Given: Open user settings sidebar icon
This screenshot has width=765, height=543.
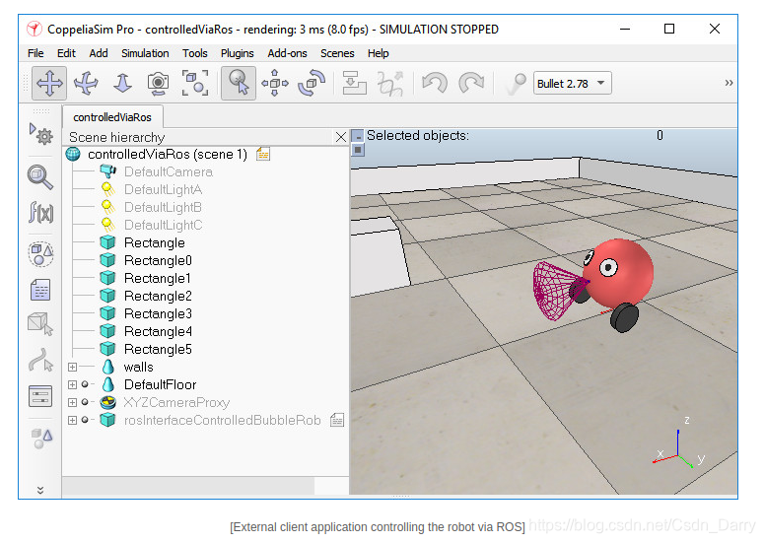Looking at the screenshot, I should (x=40, y=395).
